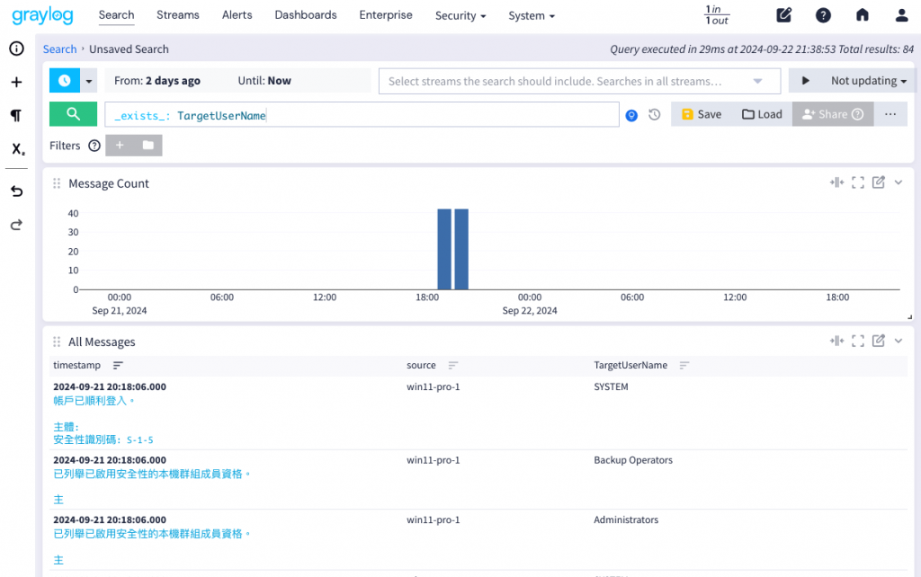Click the query input field
921x577 pixels.
click(x=362, y=115)
